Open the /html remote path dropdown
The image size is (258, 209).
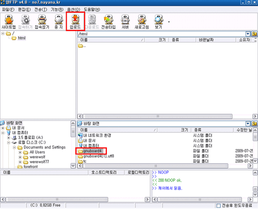point(248,34)
